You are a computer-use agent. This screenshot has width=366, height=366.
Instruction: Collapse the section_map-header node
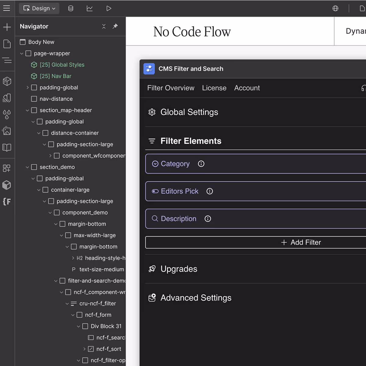(27, 110)
